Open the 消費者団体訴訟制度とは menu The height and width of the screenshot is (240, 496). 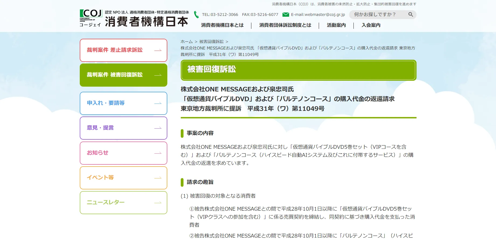pyautogui.click(x=285, y=25)
